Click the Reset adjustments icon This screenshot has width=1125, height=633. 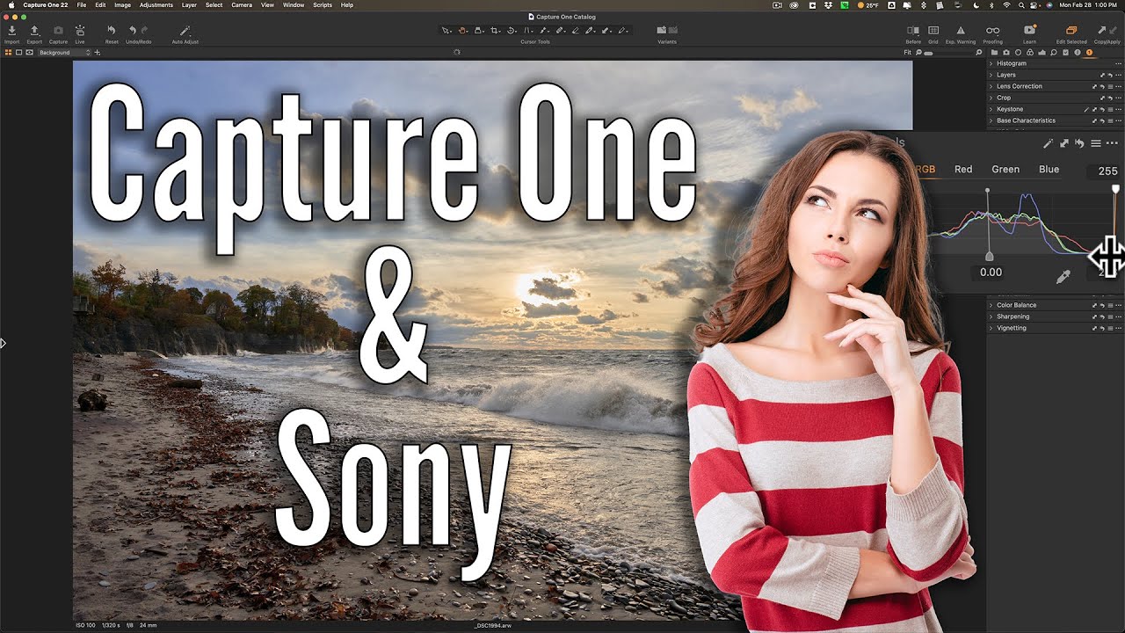(x=112, y=31)
